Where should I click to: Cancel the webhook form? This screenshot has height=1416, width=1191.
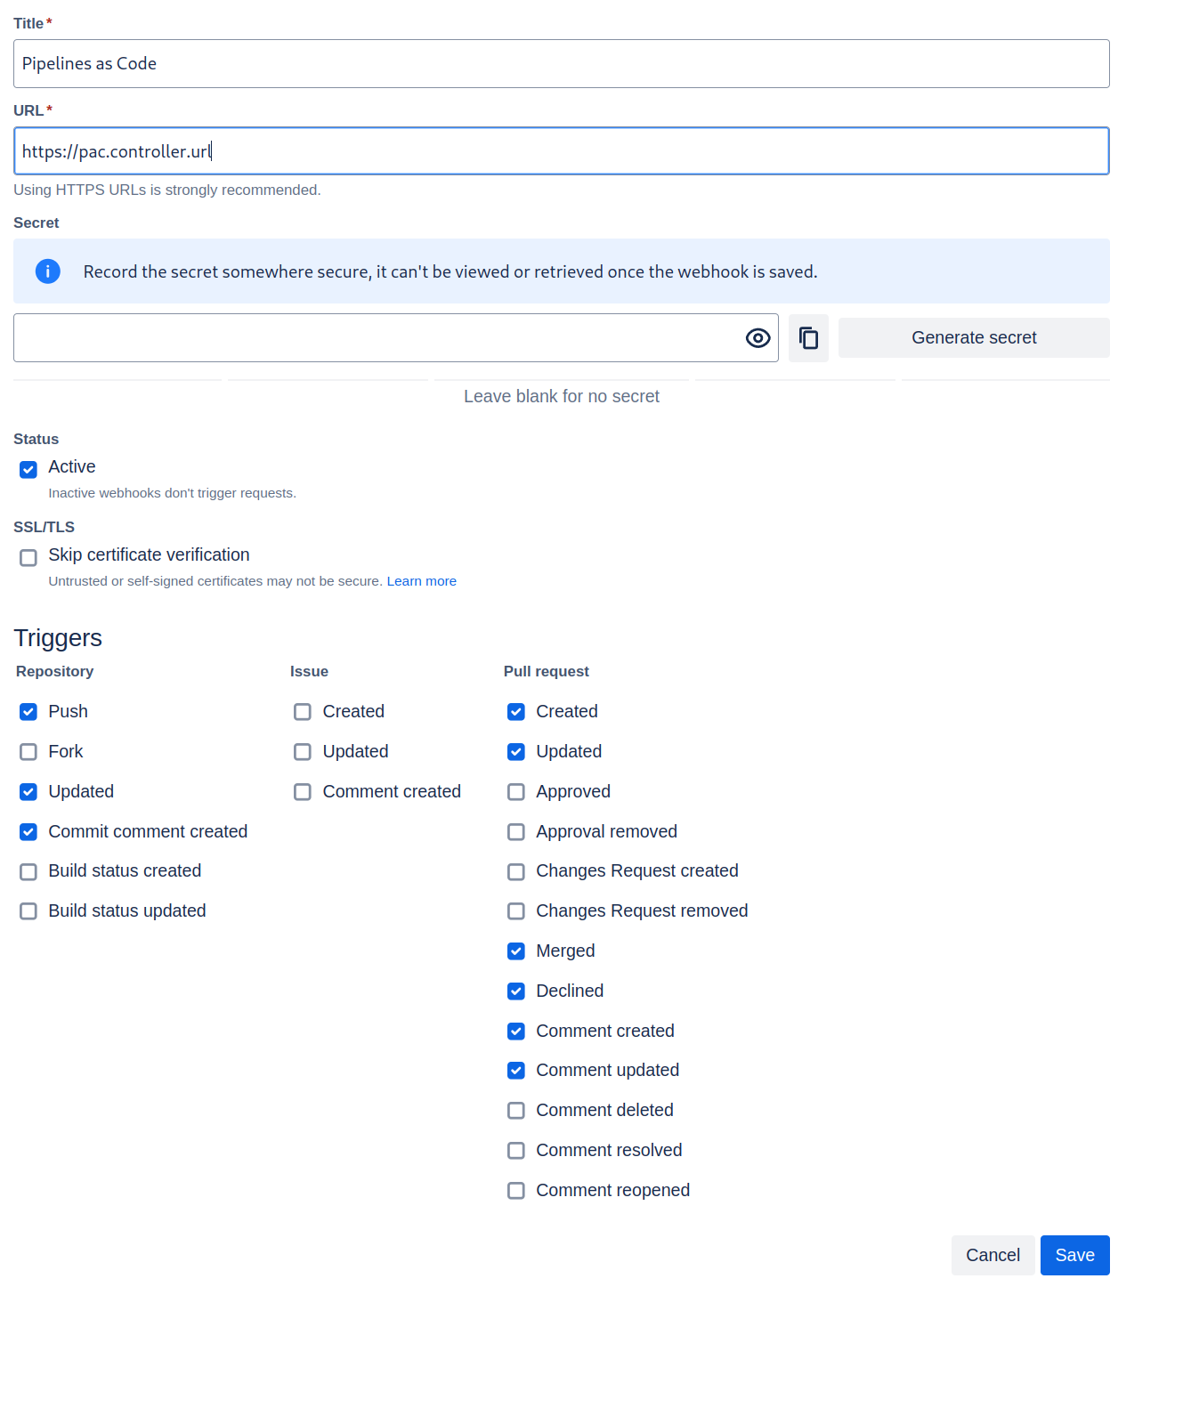tap(992, 1255)
